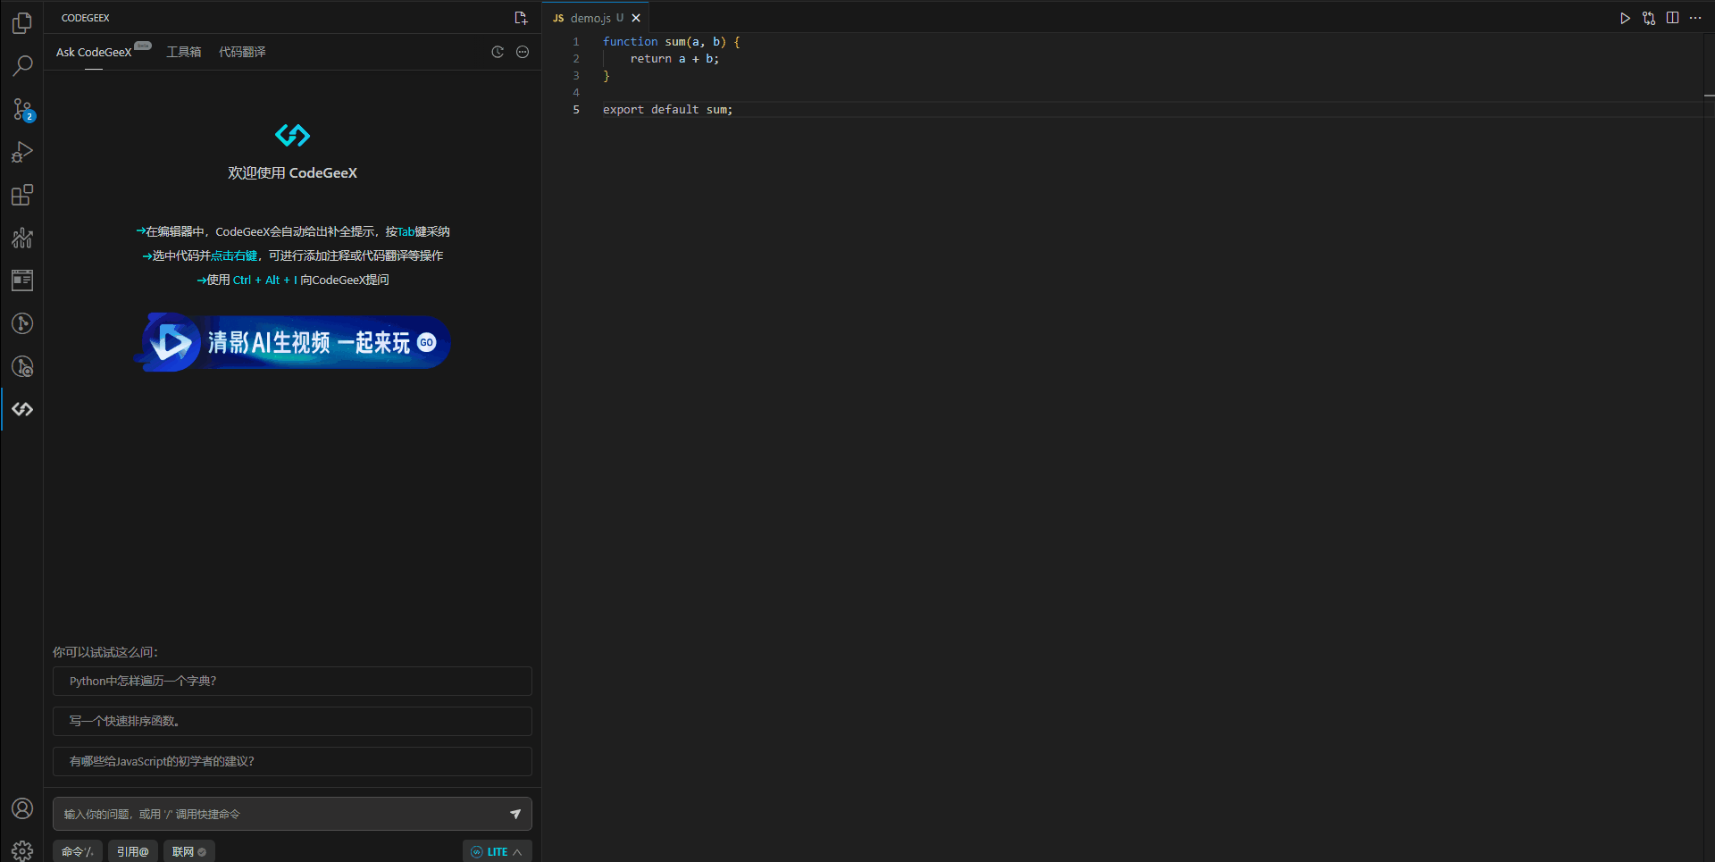Click the '欢迎使用 CodeGeeX' heading

tap(292, 172)
